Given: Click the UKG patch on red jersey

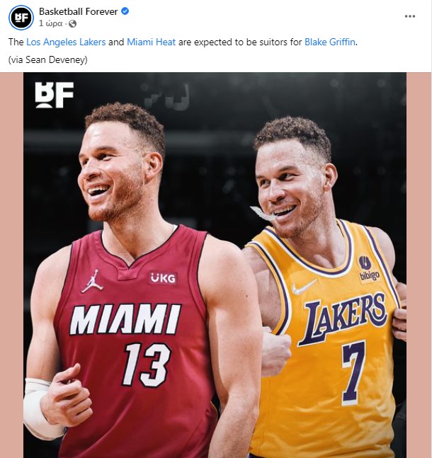Looking at the screenshot, I should (163, 278).
